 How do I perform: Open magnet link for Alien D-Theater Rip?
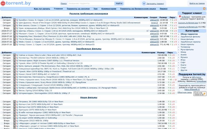pos(17,63)
